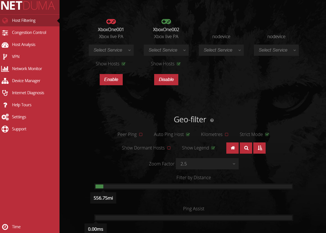Go to Device Manager

[x=30, y=80]
